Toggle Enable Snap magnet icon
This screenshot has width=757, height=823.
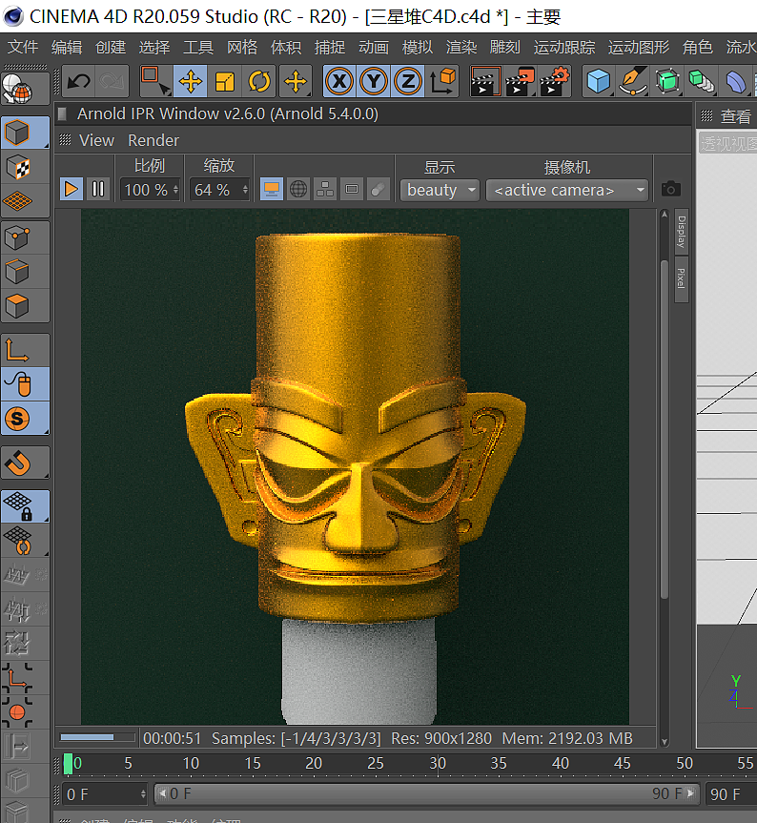pyautogui.click(x=17, y=463)
